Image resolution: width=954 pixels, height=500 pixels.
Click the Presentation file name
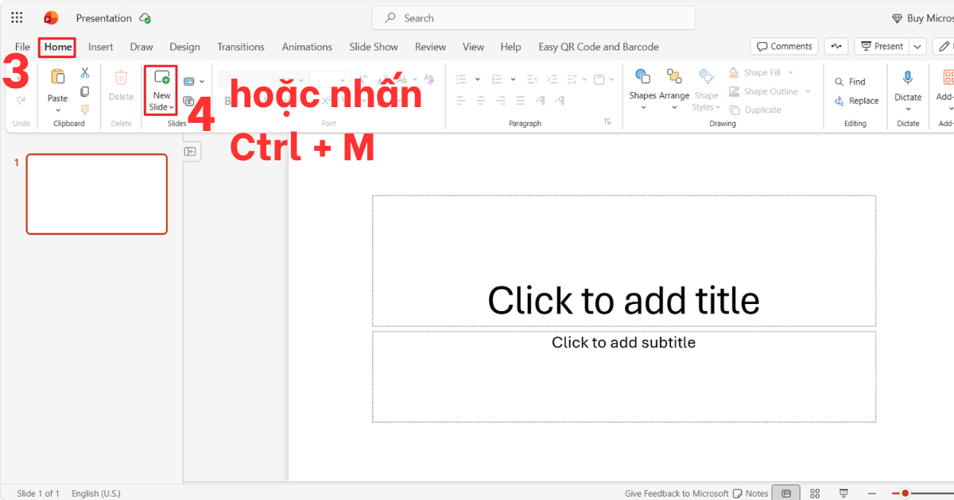click(104, 18)
